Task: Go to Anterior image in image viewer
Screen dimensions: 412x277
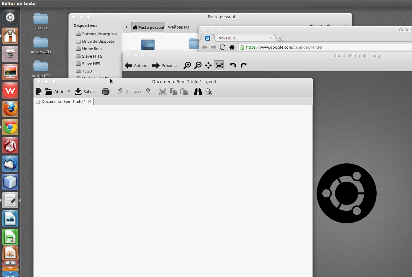Action: [x=137, y=65]
